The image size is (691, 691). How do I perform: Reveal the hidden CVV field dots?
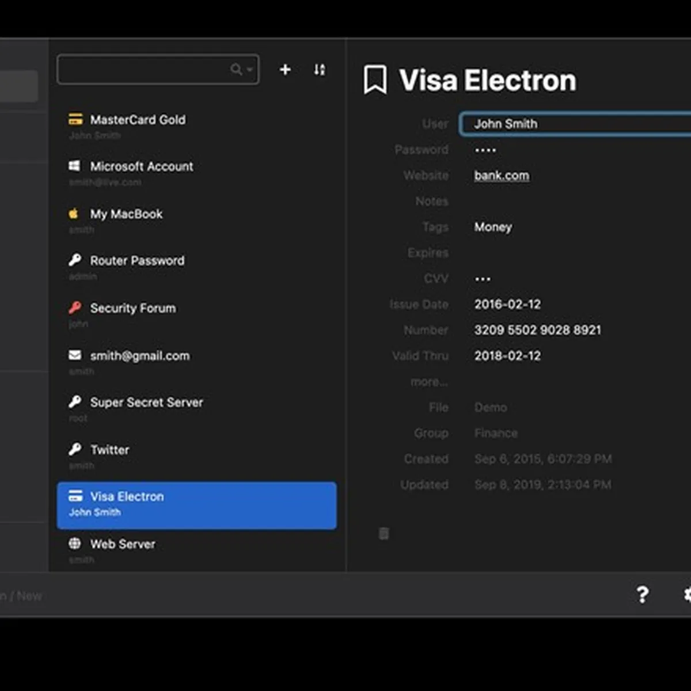[x=483, y=279]
